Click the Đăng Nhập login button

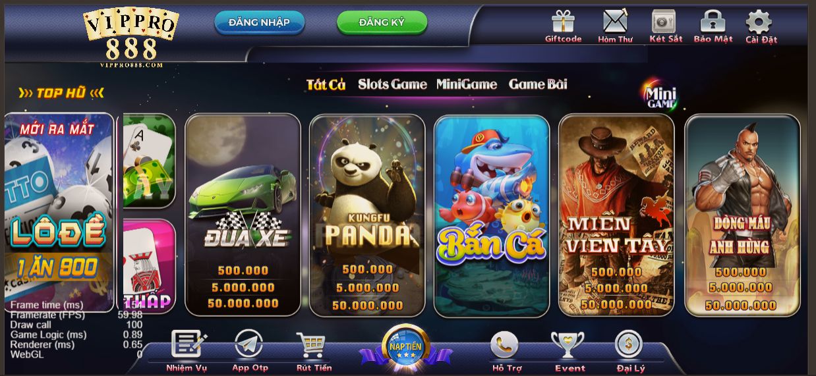point(260,22)
